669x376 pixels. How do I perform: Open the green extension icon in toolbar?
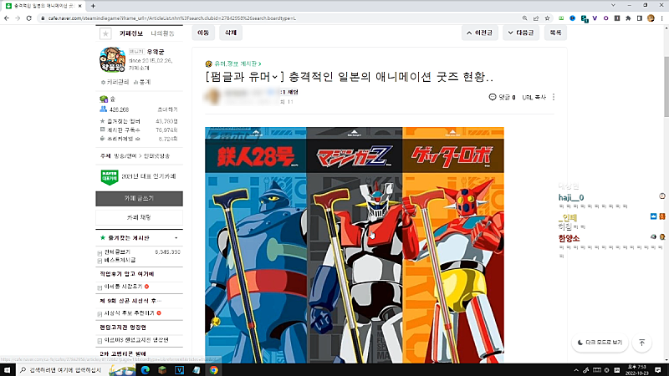pyautogui.click(x=561, y=18)
